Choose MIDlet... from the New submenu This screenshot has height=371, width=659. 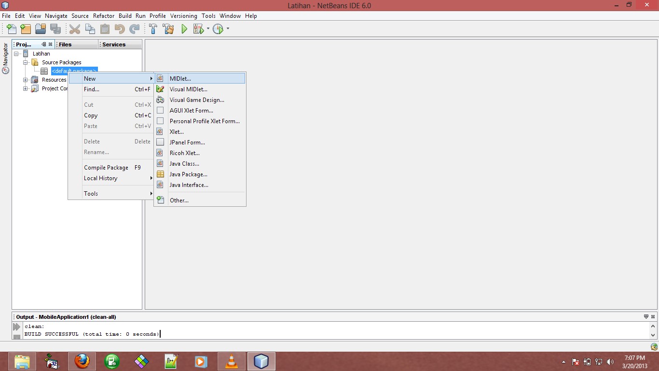click(200, 79)
